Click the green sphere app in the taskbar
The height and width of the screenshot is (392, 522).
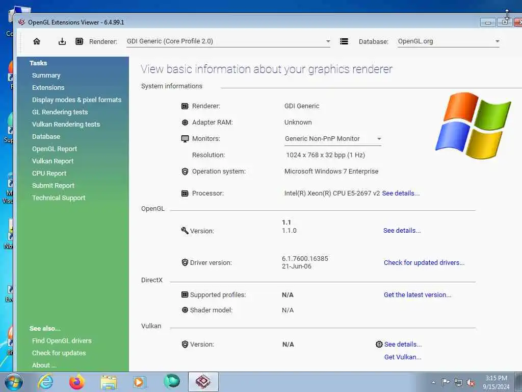point(172,381)
